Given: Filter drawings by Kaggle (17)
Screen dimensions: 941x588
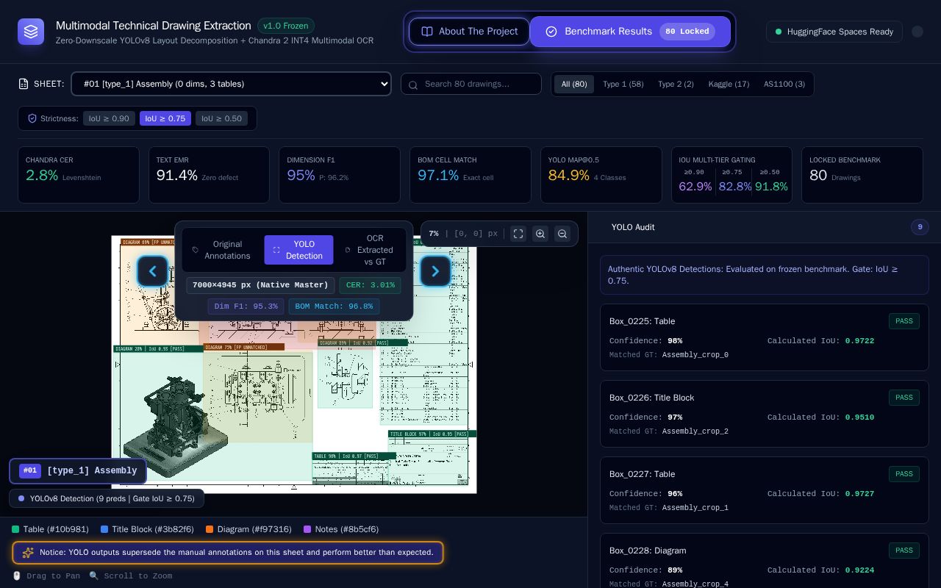Looking at the screenshot, I should [729, 84].
